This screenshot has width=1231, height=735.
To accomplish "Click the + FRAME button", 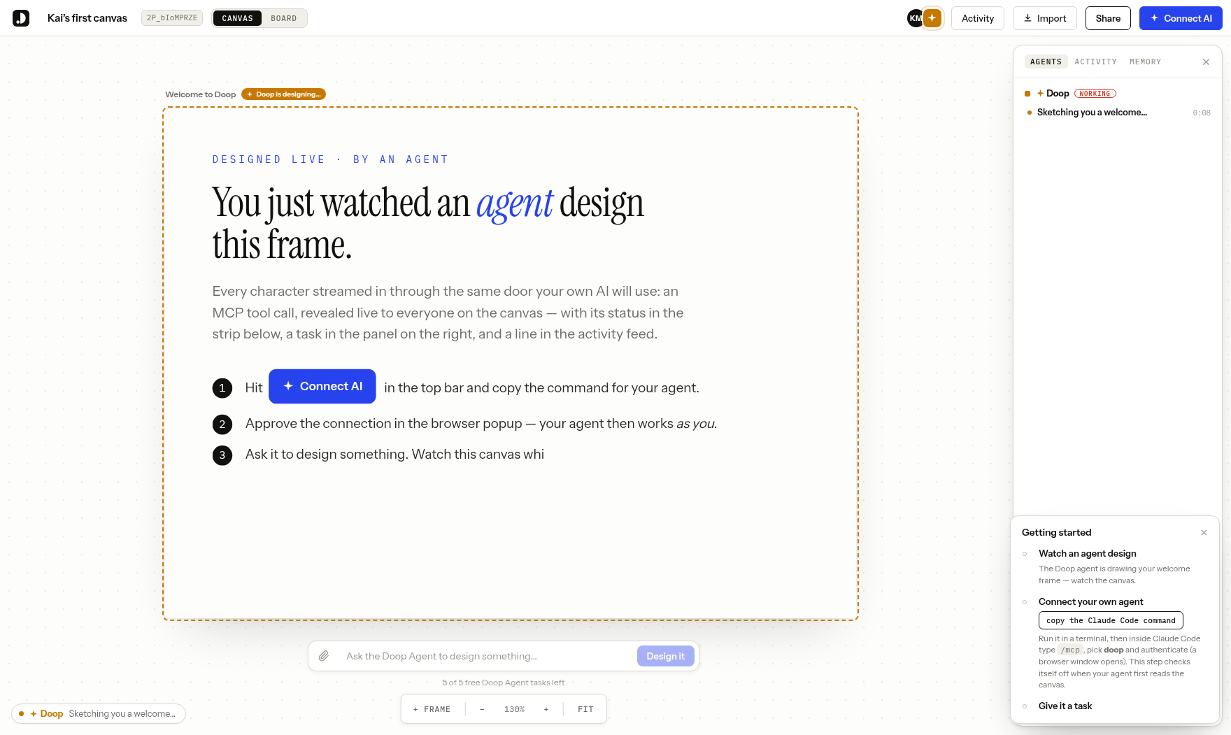I will click(432, 709).
